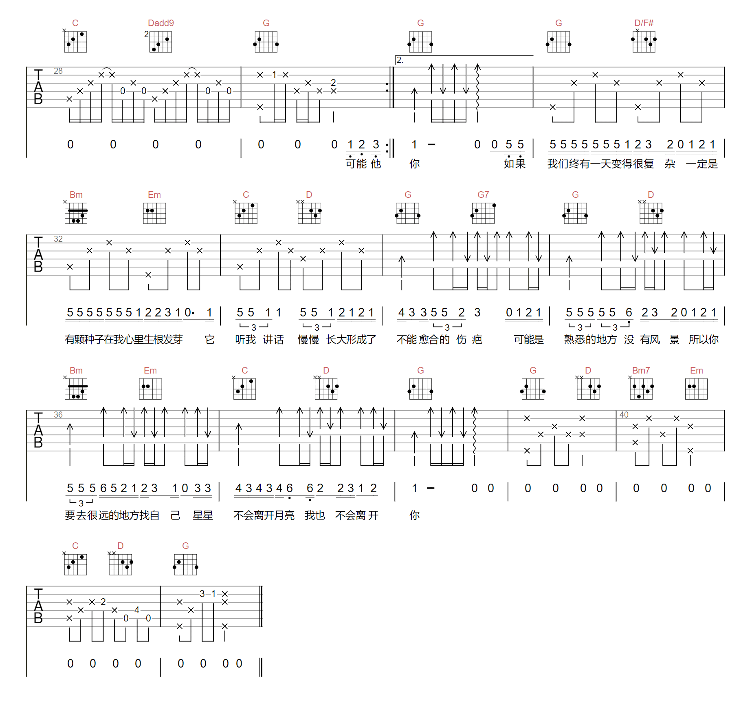Click the lyric text 不会离开月亮
Viewport: 752px width, 701px height.
click(264, 515)
